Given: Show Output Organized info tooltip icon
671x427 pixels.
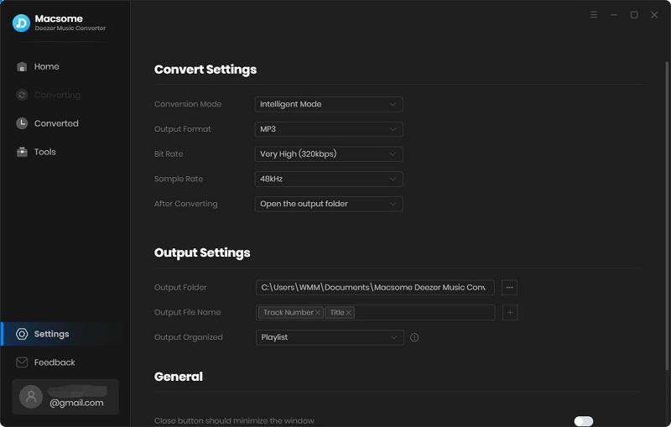Looking at the screenshot, I should (x=414, y=337).
